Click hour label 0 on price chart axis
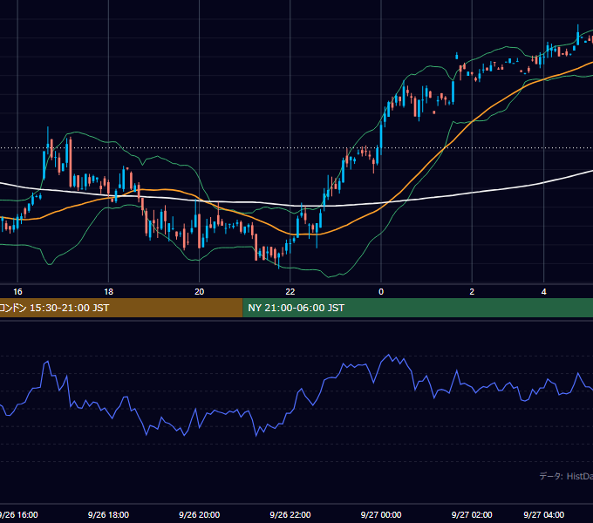 point(381,292)
